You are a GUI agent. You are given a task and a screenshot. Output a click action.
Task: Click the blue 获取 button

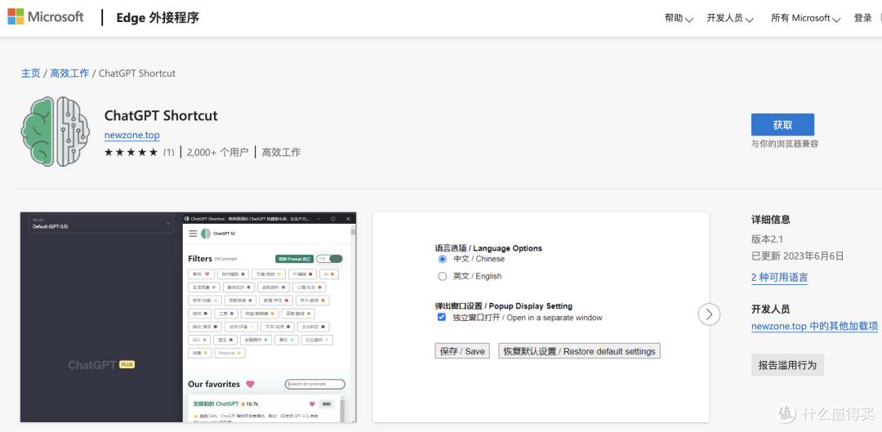pyautogui.click(x=782, y=125)
